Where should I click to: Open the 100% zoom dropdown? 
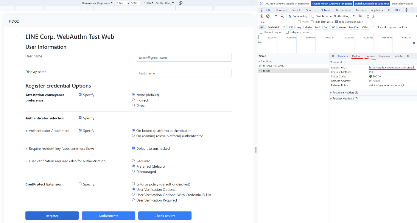pyautogui.click(x=149, y=3)
